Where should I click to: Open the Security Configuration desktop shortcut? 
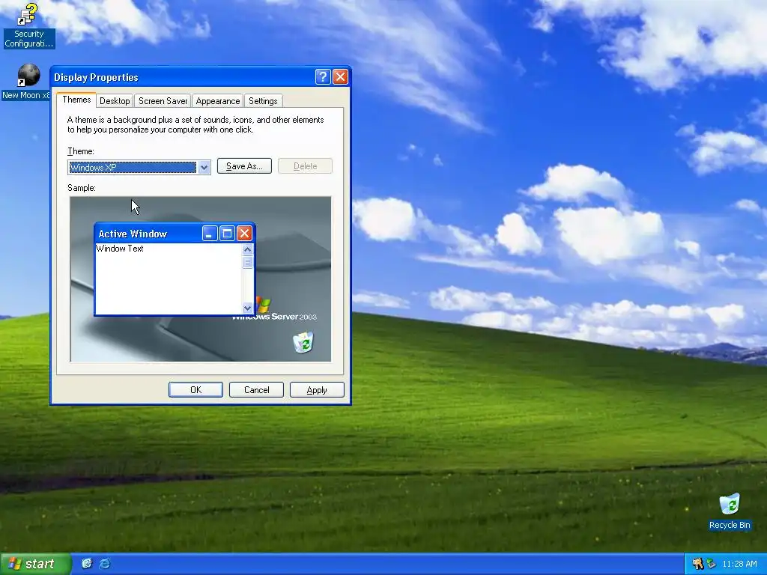(28, 25)
